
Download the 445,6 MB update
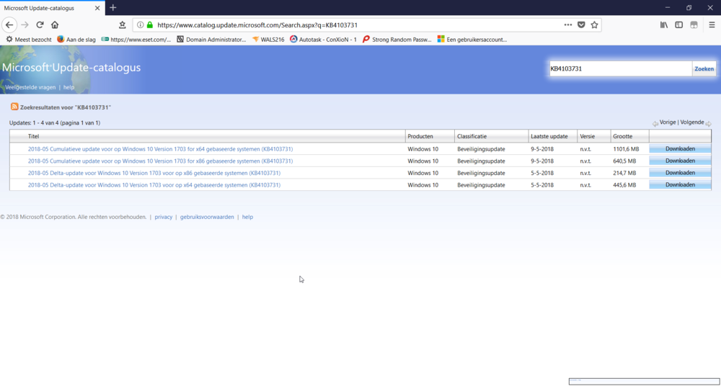point(680,185)
